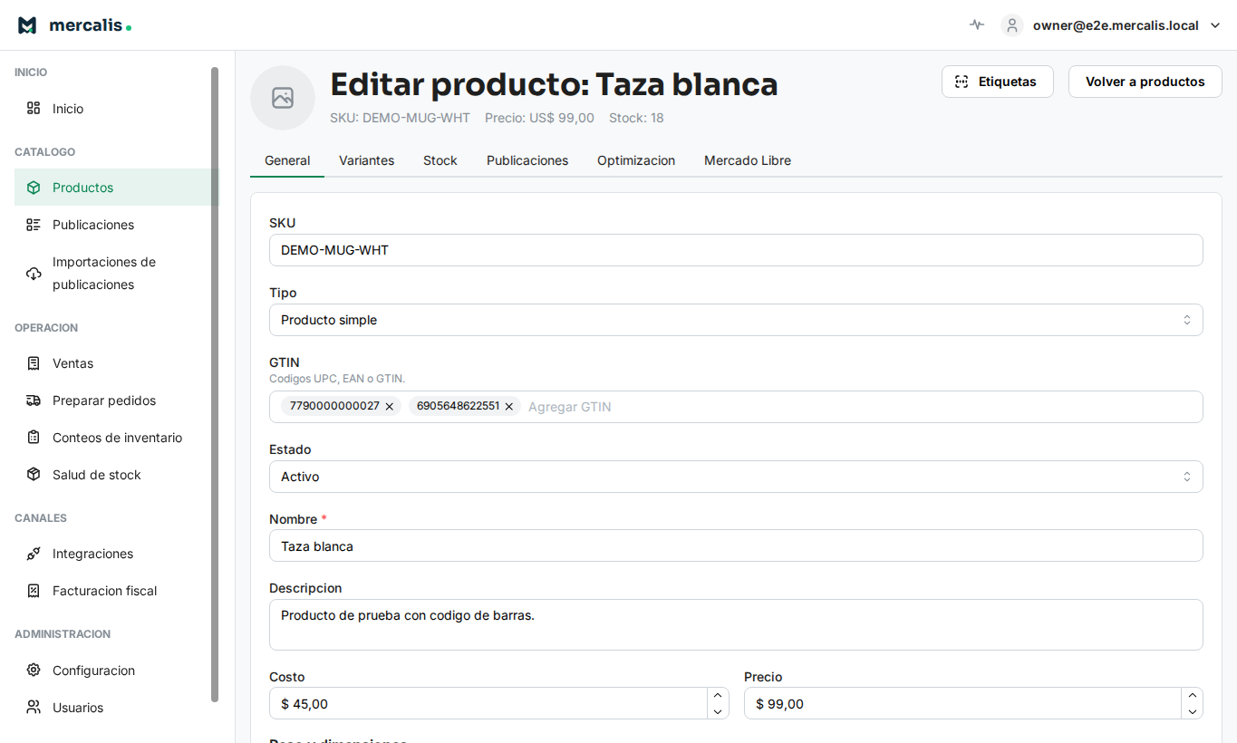The image size is (1237, 743).
Task: Increase Precio with the up arrow
Action: [x=1193, y=695]
